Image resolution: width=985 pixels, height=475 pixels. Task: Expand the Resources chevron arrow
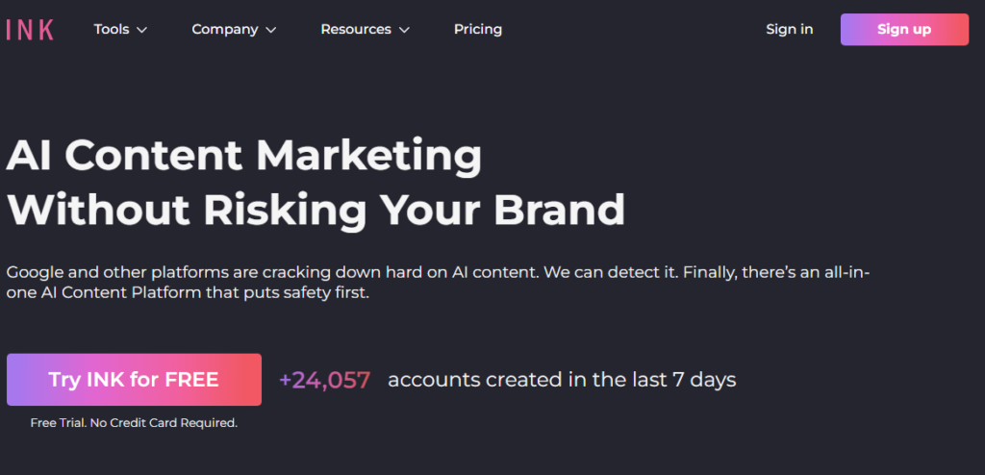[x=404, y=30]
